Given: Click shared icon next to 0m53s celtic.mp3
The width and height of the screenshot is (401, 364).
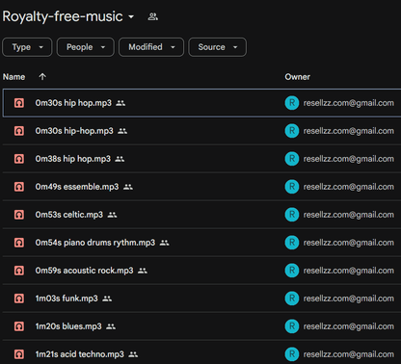Looking at the screenshot, I should [x=112, y=215].
